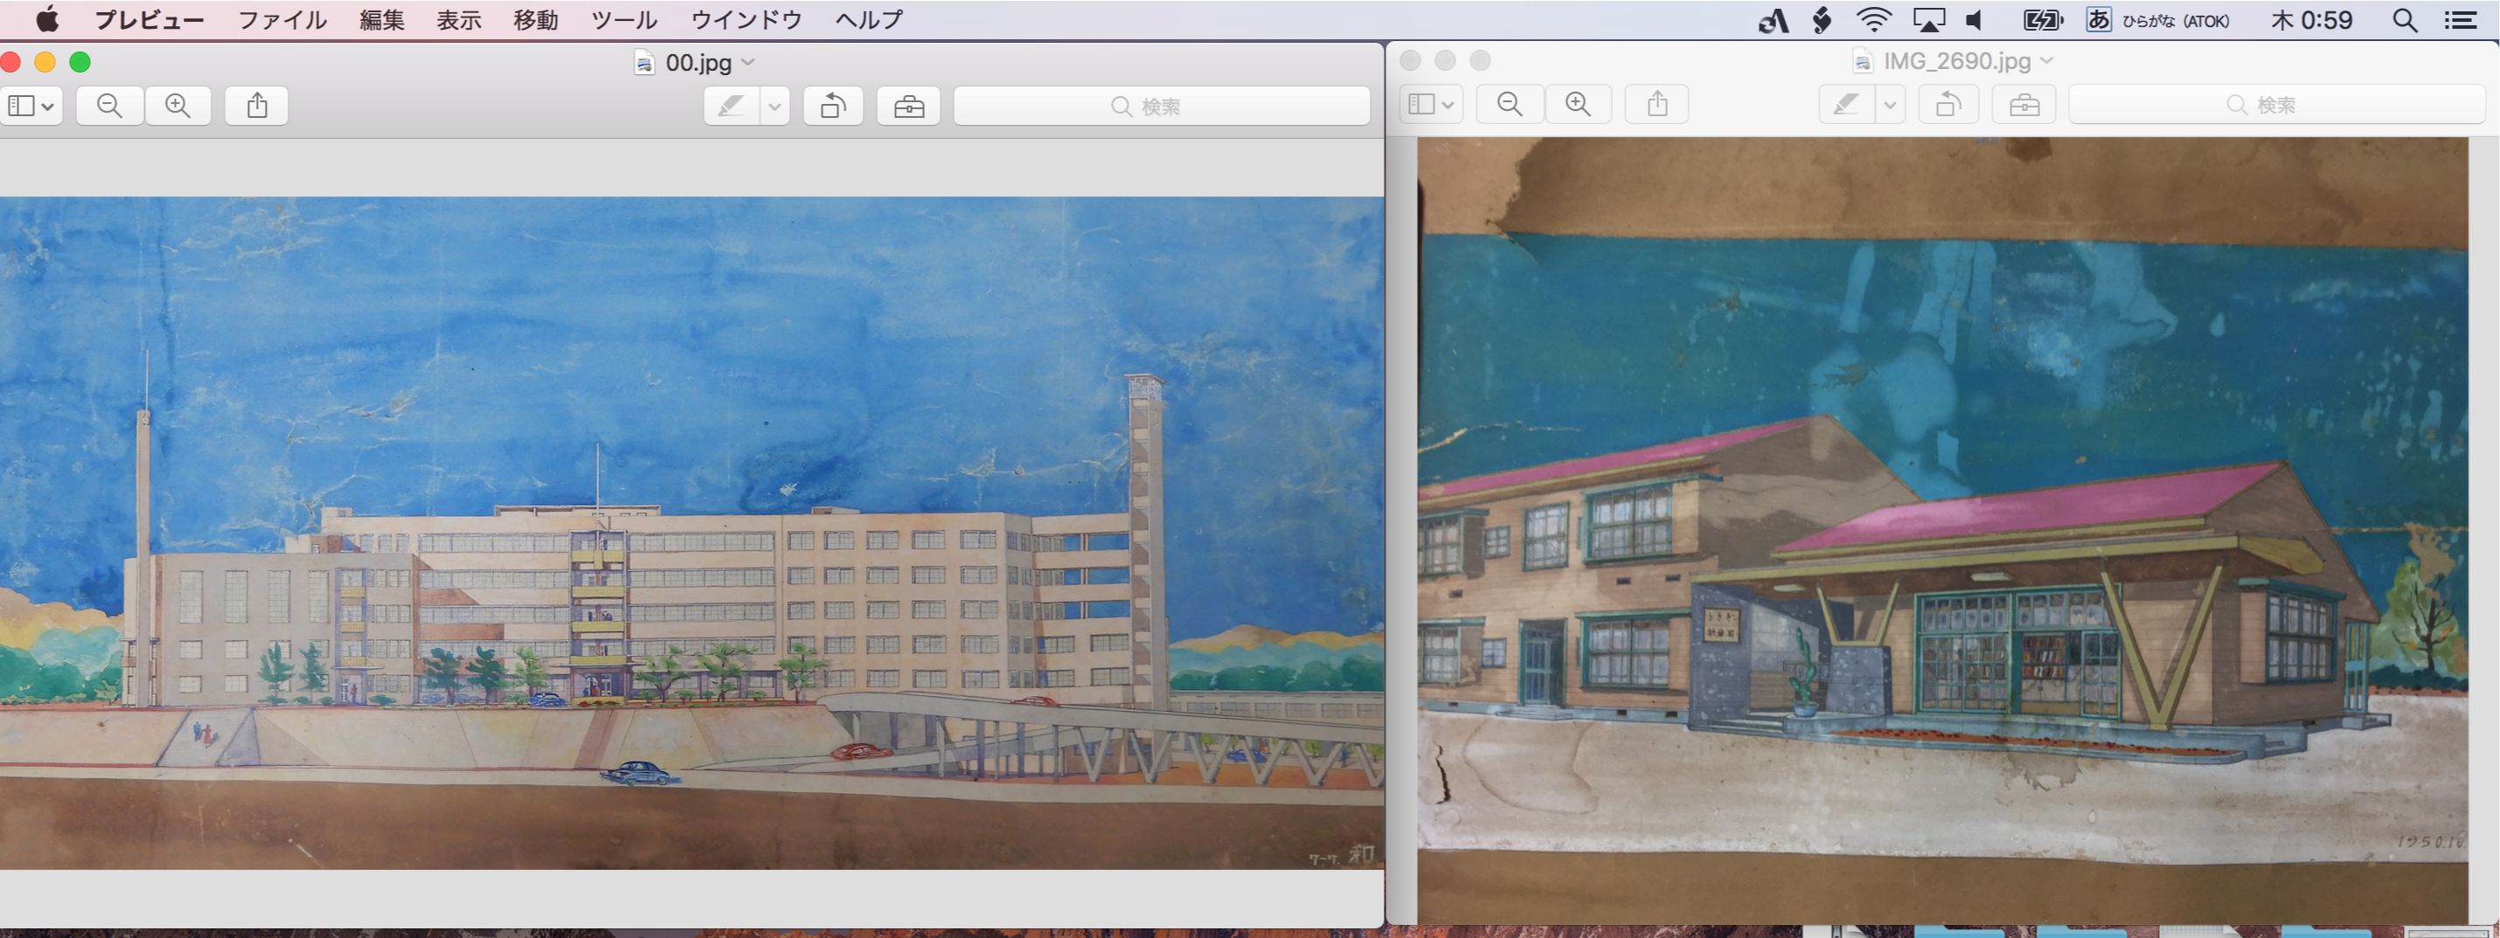The image size is (2500, 938).
Task: Open Notification Center
Action: coord(2460,19)
